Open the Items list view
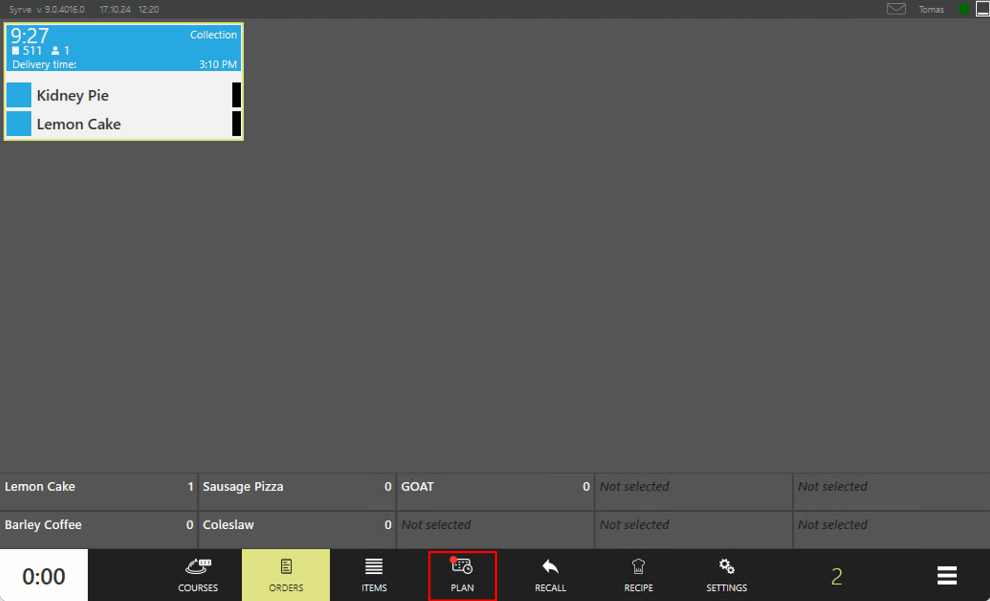 point(374,575)
